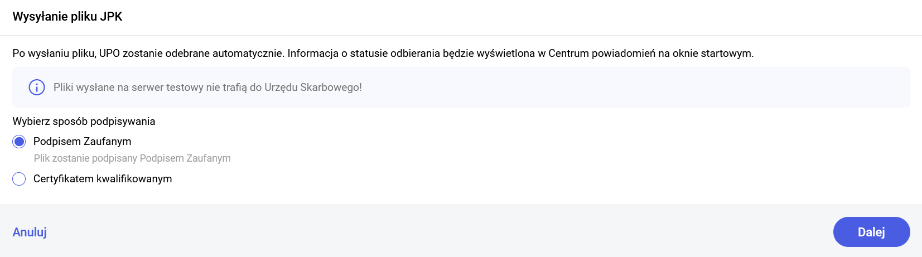Click the test server warning message text
The height and width of the screenshot is (257, 922).
[207, 88]
